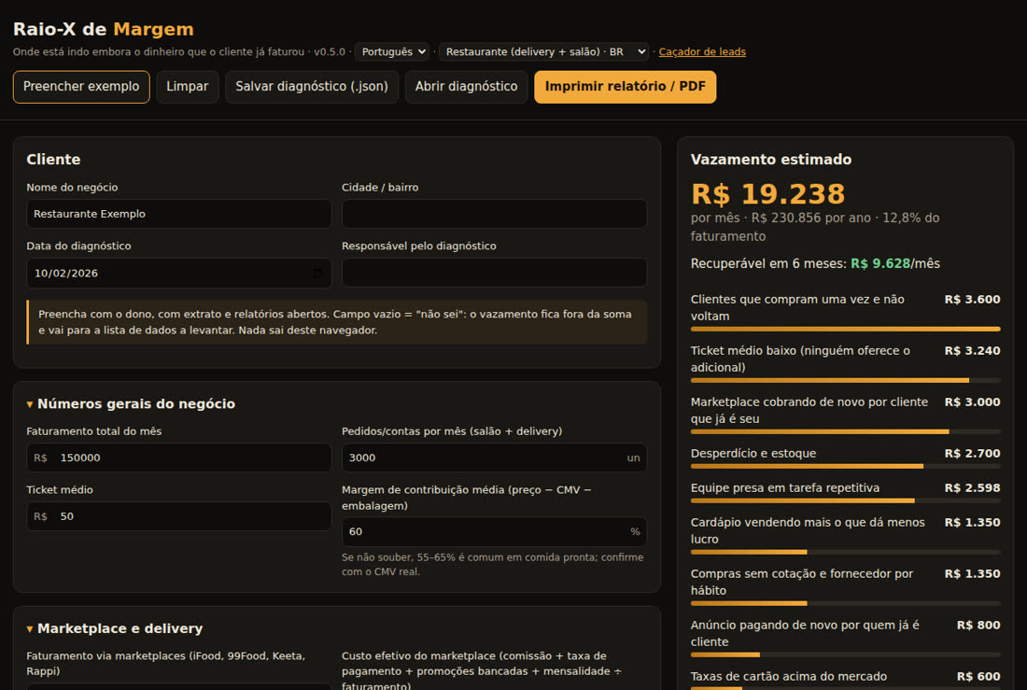Click the 'Vazamento estimado' heading
The height and width of the screenshot is (690, 1027).
pyautogui.click(x=771, y=160)
